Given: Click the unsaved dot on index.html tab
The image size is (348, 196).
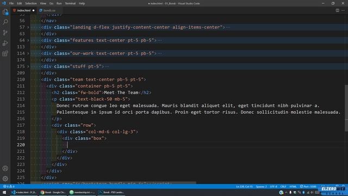Looking at the screenshot, I should point(34,10).
